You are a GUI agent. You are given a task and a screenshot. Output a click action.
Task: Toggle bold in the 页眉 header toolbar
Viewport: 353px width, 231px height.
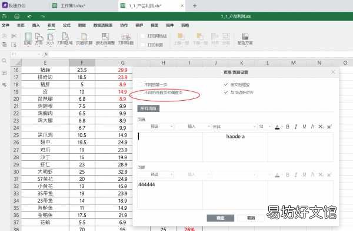288,127
